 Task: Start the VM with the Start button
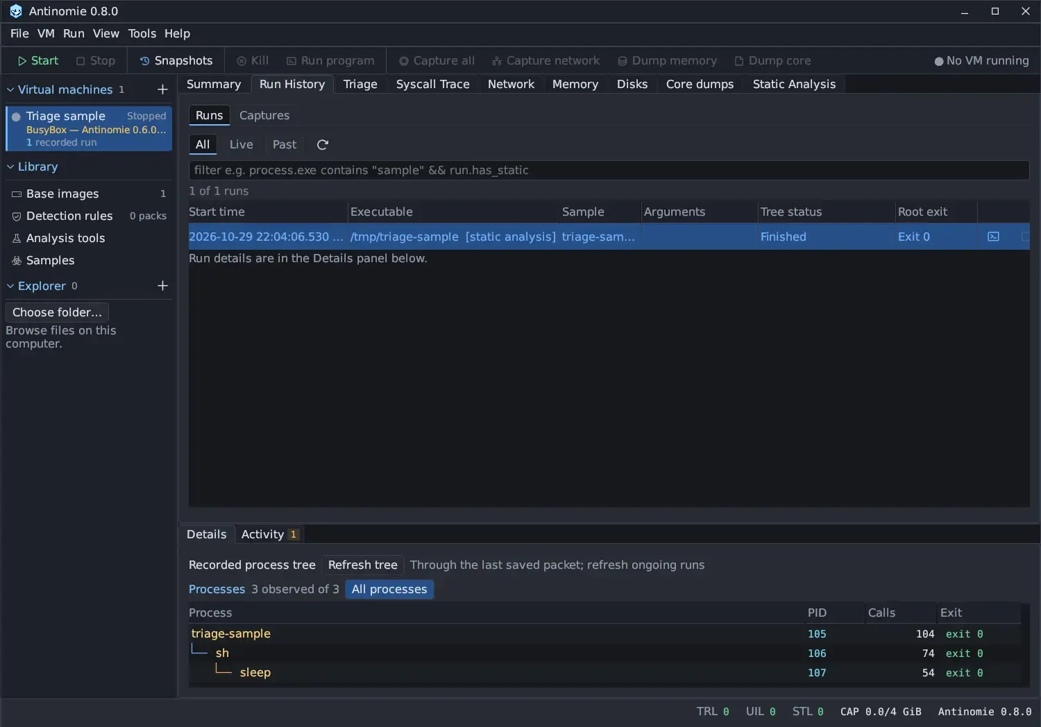click(38, 60)
